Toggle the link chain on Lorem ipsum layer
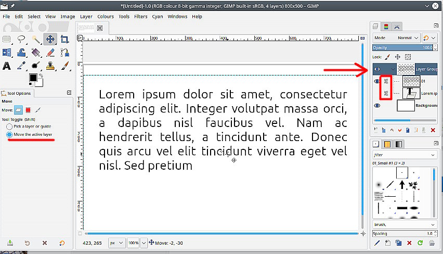Screen dimensions: 443x254 pos(386,93)
